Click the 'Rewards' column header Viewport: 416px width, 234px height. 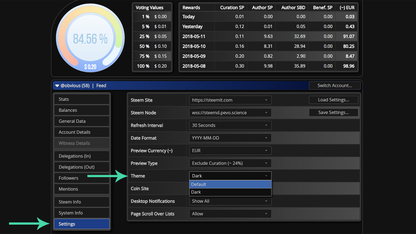coord(191,7)
